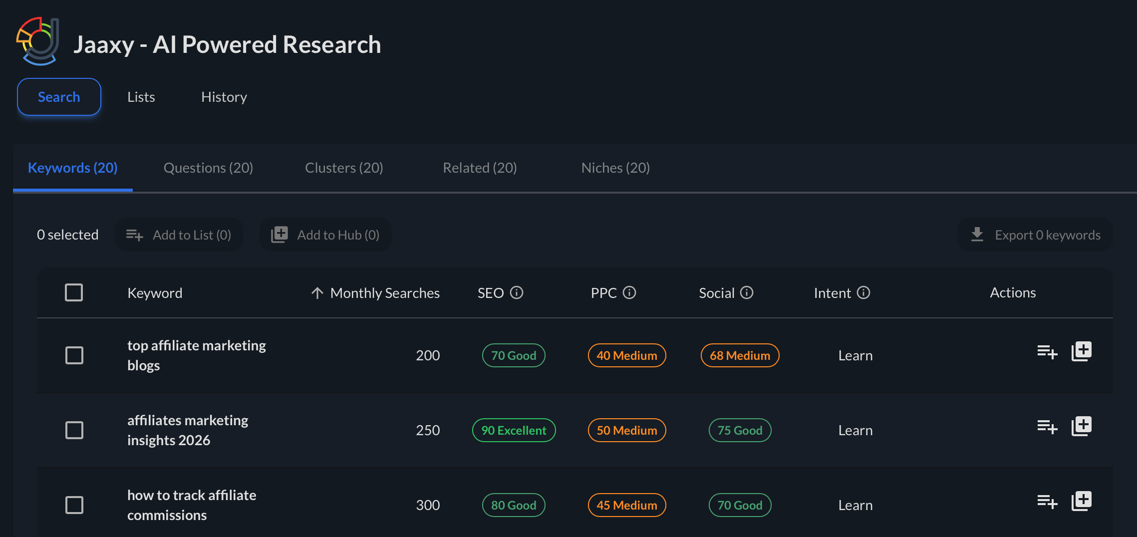Screen dimensions: 1137x537
Task: Go to History navigation
Action: click(x=224, y=97)
